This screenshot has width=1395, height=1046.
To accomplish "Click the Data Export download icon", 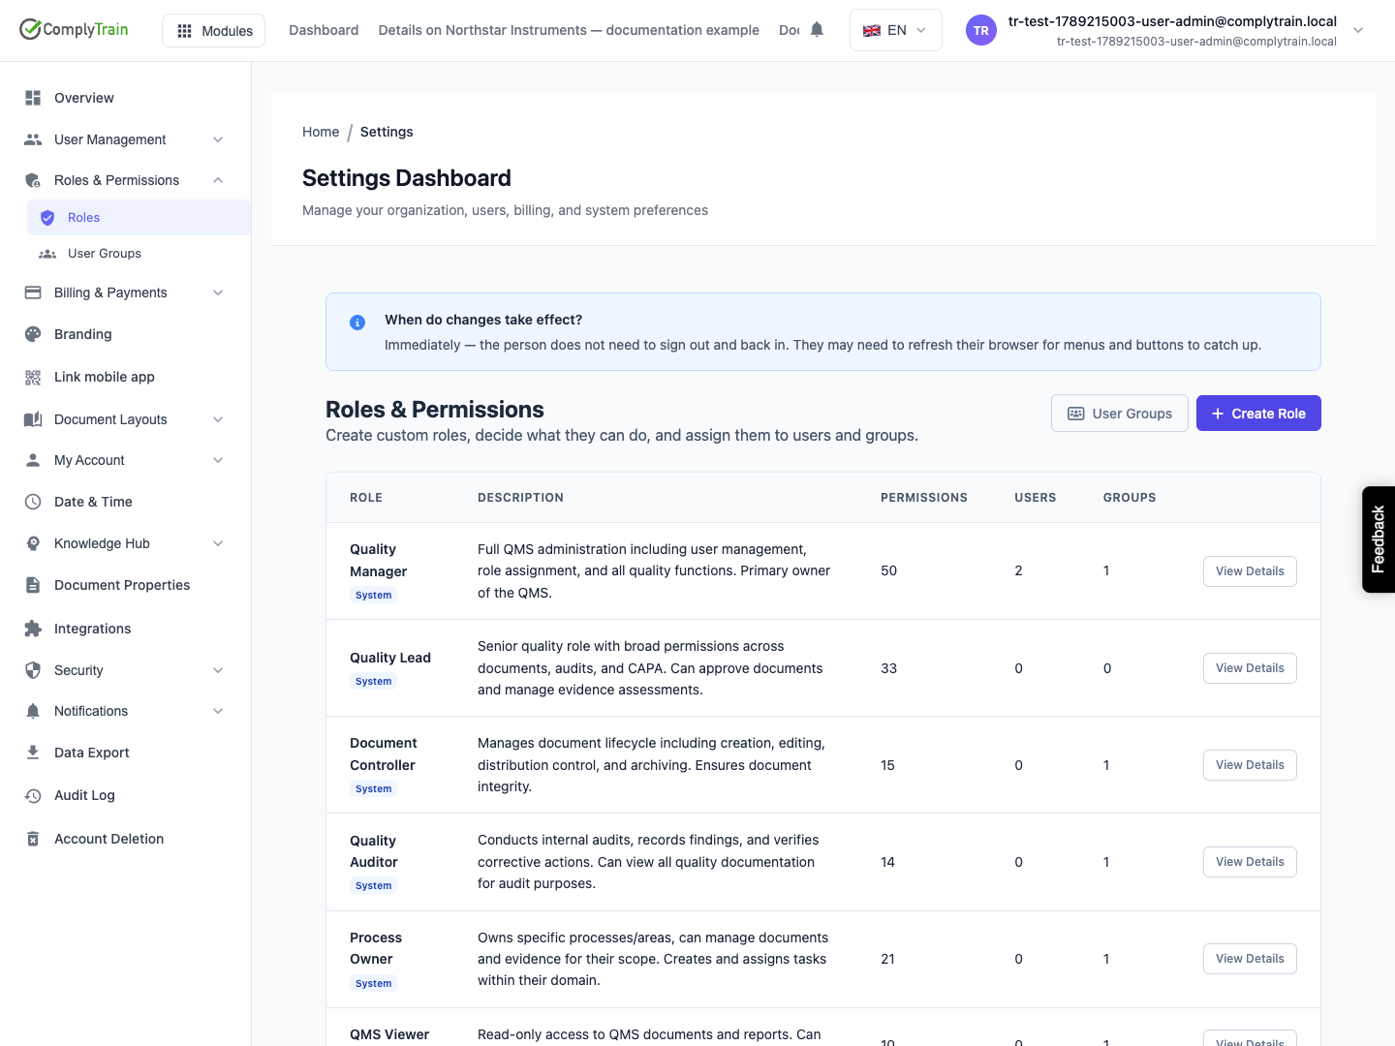I will tap(33, 753).
